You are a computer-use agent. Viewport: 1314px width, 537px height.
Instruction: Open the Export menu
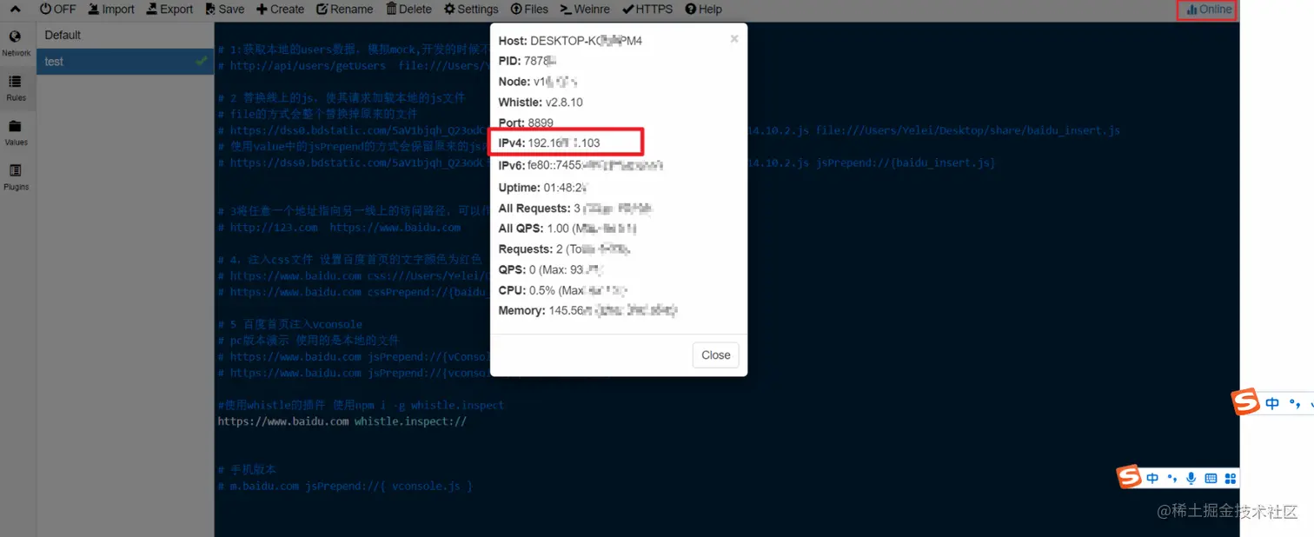coord(169,10)
